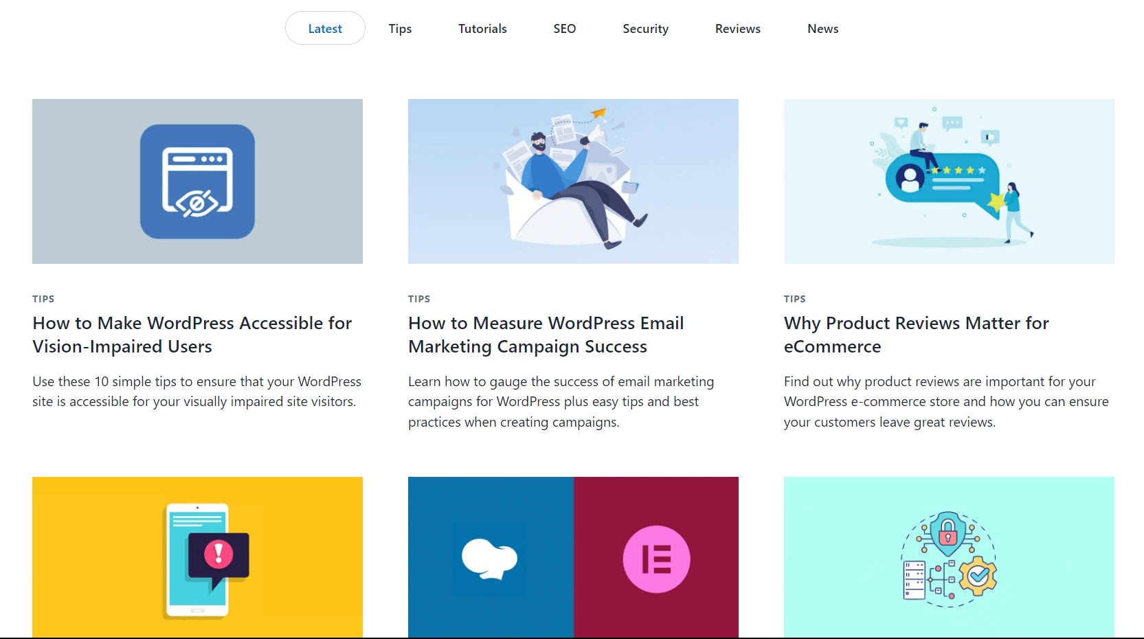Click the browser window eye-slash accessibility icon
This screenshot has width=1144, height=639.
[197, 181]
